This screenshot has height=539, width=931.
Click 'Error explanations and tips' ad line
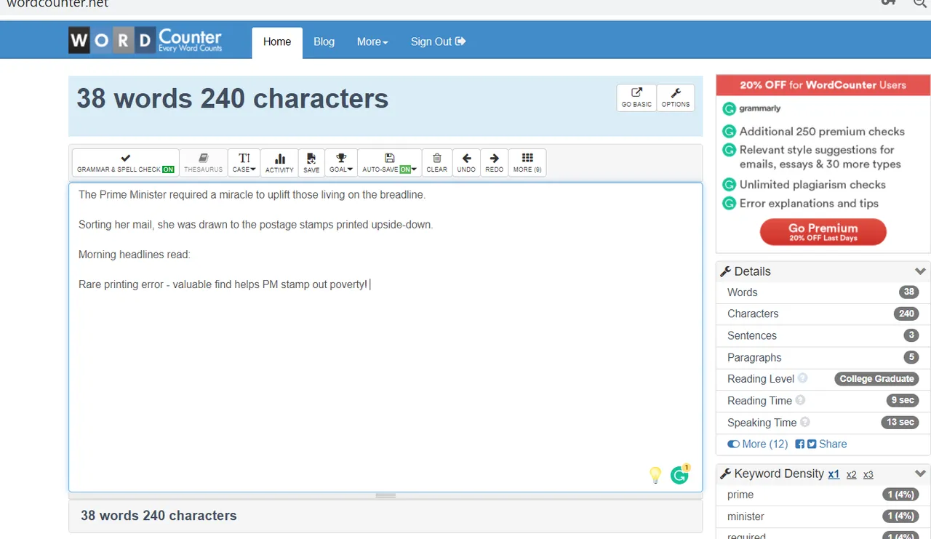point(809,204)
